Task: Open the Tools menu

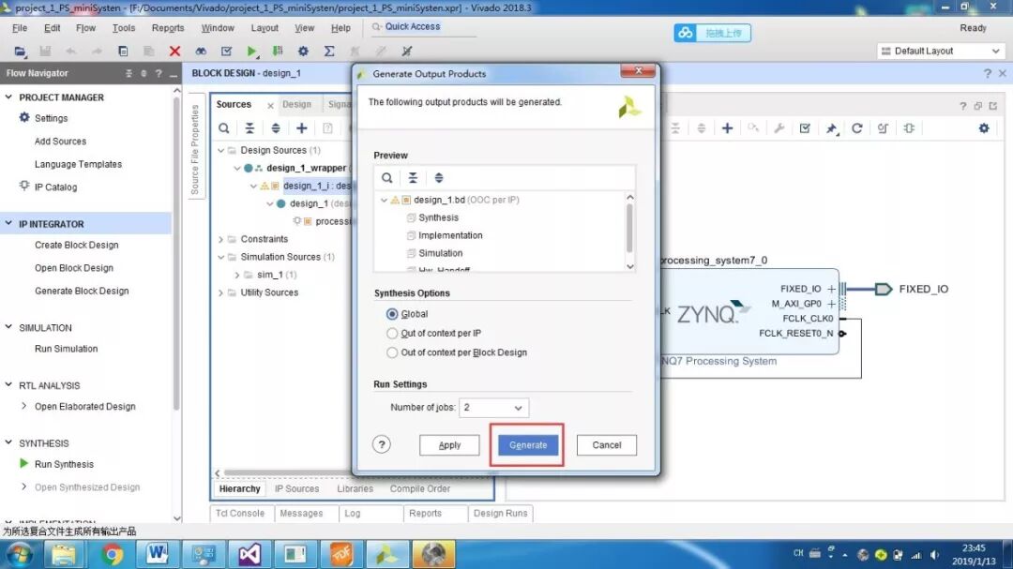Action: [x=124, y=28]
